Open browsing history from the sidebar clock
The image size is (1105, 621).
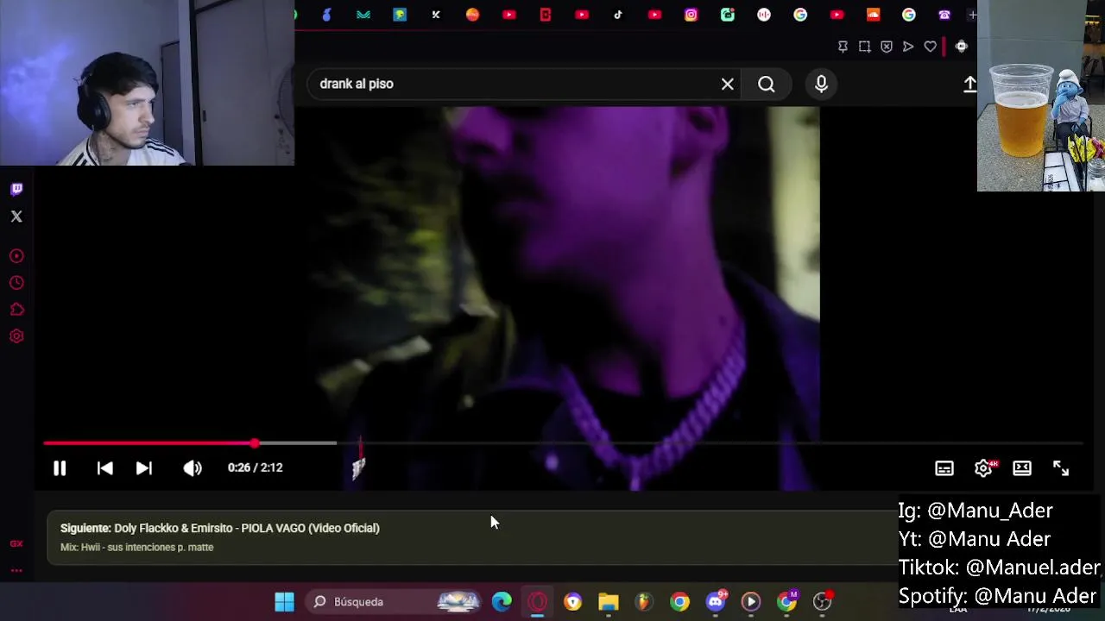16,283
